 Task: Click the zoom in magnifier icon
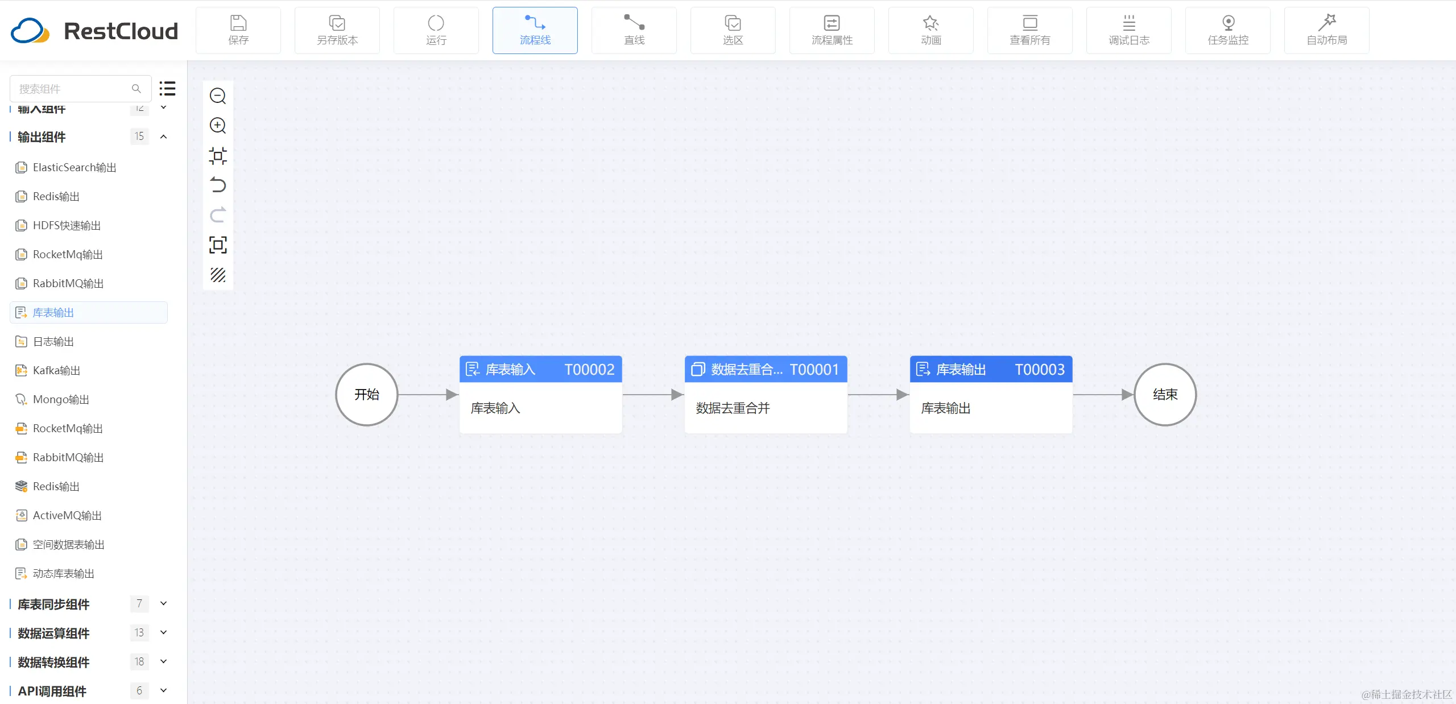tap(218, 126)
